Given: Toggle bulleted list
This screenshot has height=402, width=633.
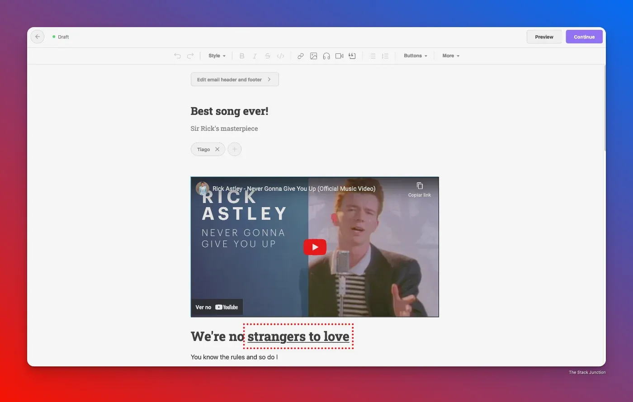Looking at the screenshot, I should 372,56.
